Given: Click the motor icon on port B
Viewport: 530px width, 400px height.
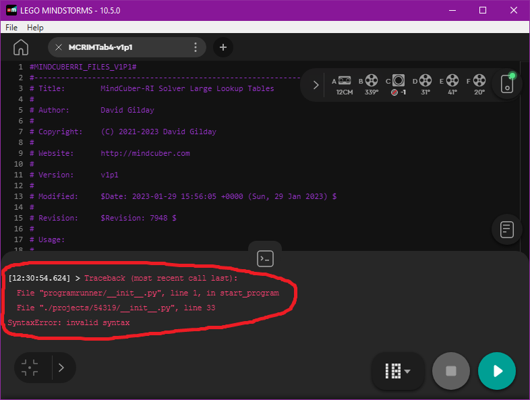Looking at the screenshot, I should click(372, 81).
